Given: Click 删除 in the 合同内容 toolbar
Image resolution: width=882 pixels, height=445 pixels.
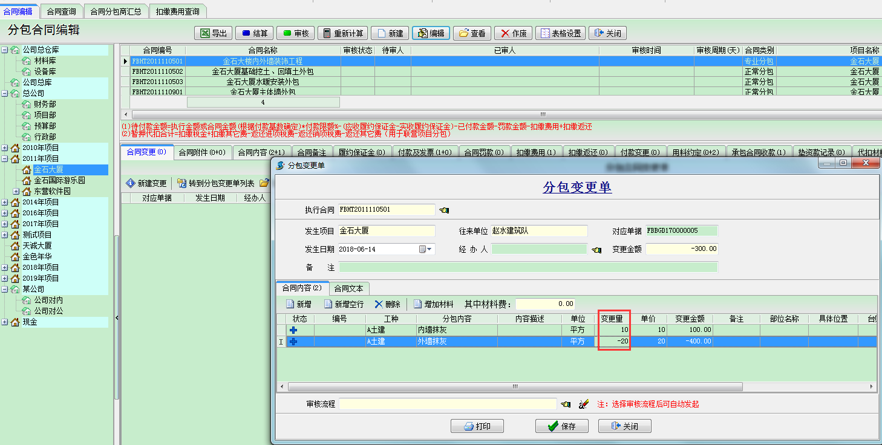Looking at the screenshot, I should click(x=387, y=304).
